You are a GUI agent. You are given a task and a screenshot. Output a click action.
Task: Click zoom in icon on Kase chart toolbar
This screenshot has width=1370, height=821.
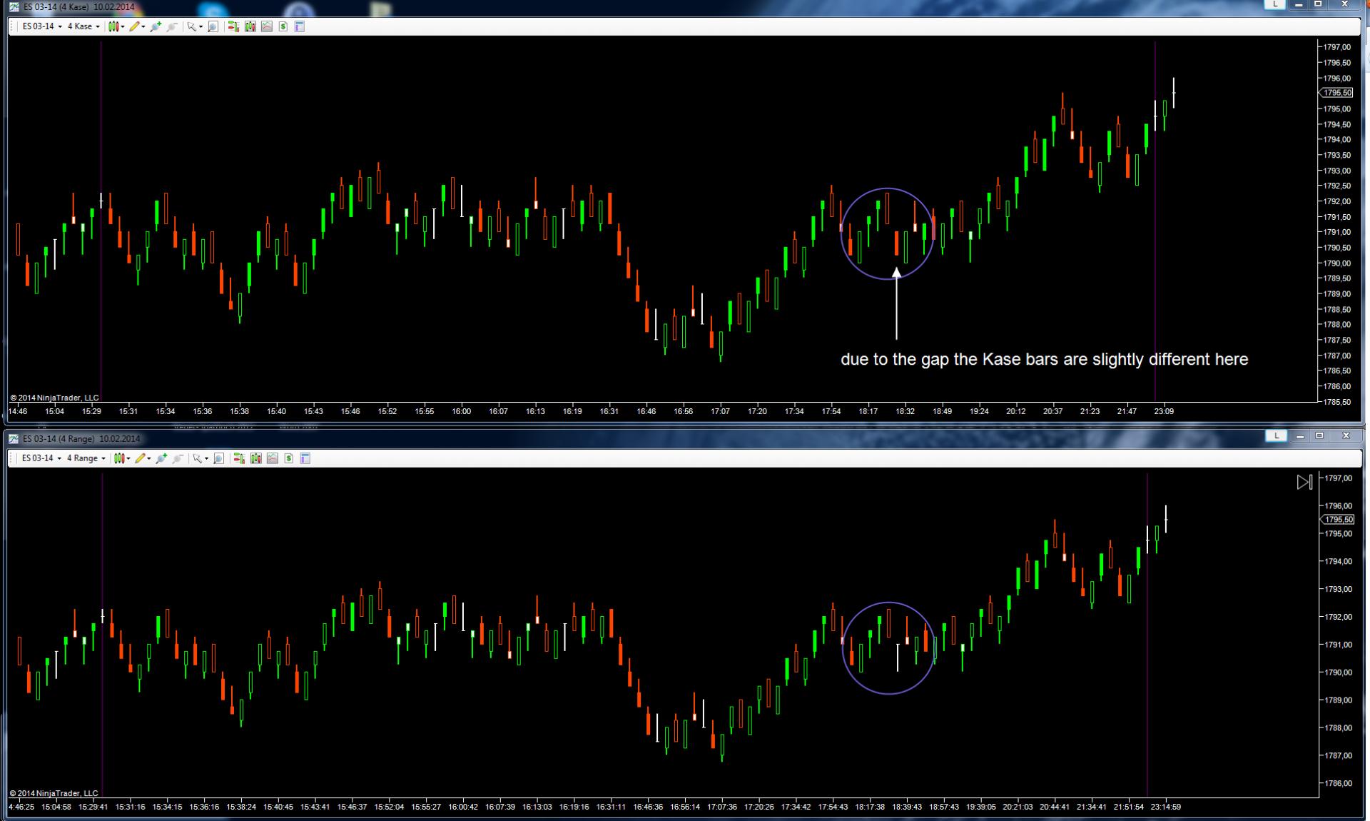point(156,26)
